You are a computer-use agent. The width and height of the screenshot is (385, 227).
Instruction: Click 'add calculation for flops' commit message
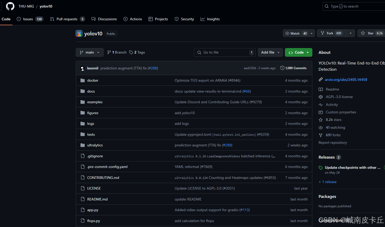click(194, 221)
